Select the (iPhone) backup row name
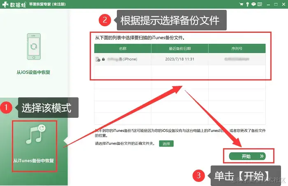 coord(122,59)
